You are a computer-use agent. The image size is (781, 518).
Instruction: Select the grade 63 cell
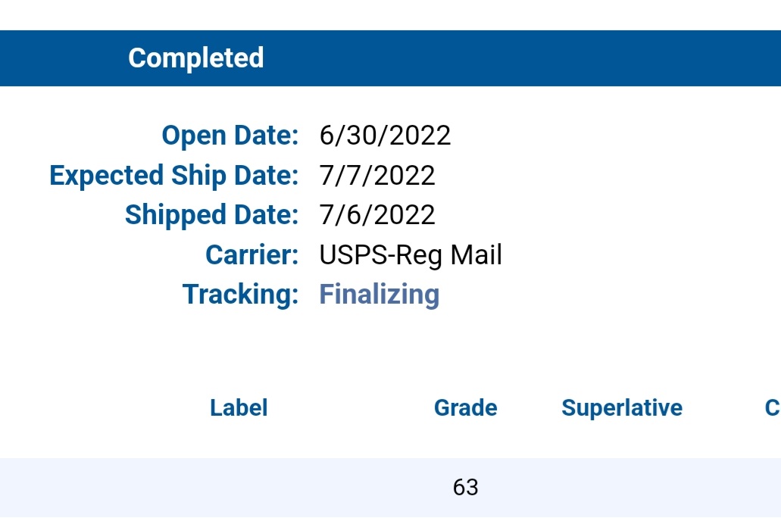(x=465, y=487)
